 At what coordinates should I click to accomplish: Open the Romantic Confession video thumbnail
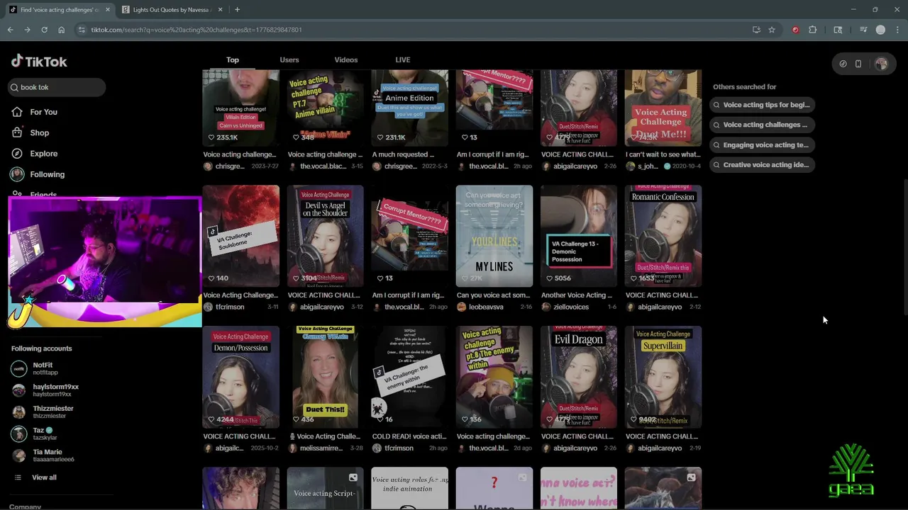pyautogui.click(x=663, y=237)
